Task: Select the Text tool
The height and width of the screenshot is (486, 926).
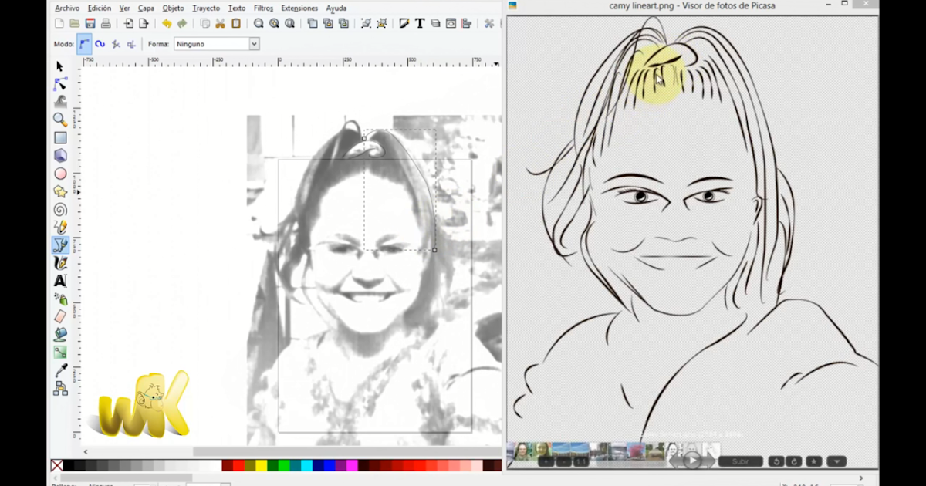Action: tap(59, 280)
